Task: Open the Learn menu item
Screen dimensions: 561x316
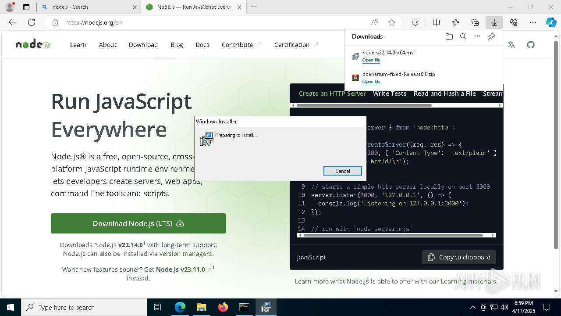Action: point(78,45)
